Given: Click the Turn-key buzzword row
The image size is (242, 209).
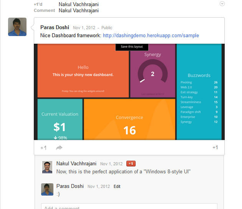Looking at the screenshot, I should click(x=199, y=97).
